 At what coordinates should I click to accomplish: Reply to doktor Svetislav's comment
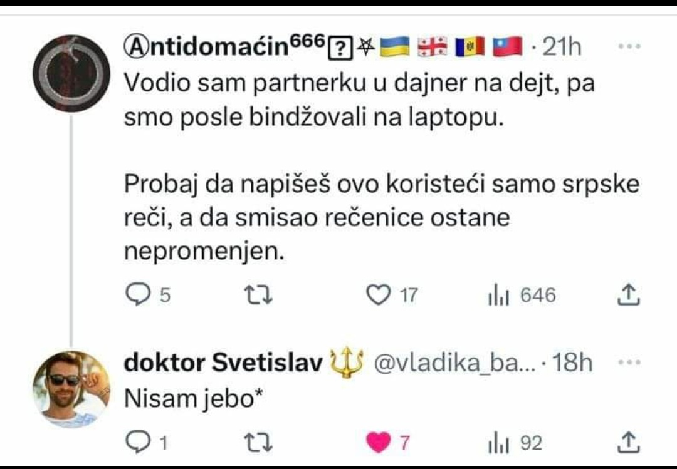point(135,443)
